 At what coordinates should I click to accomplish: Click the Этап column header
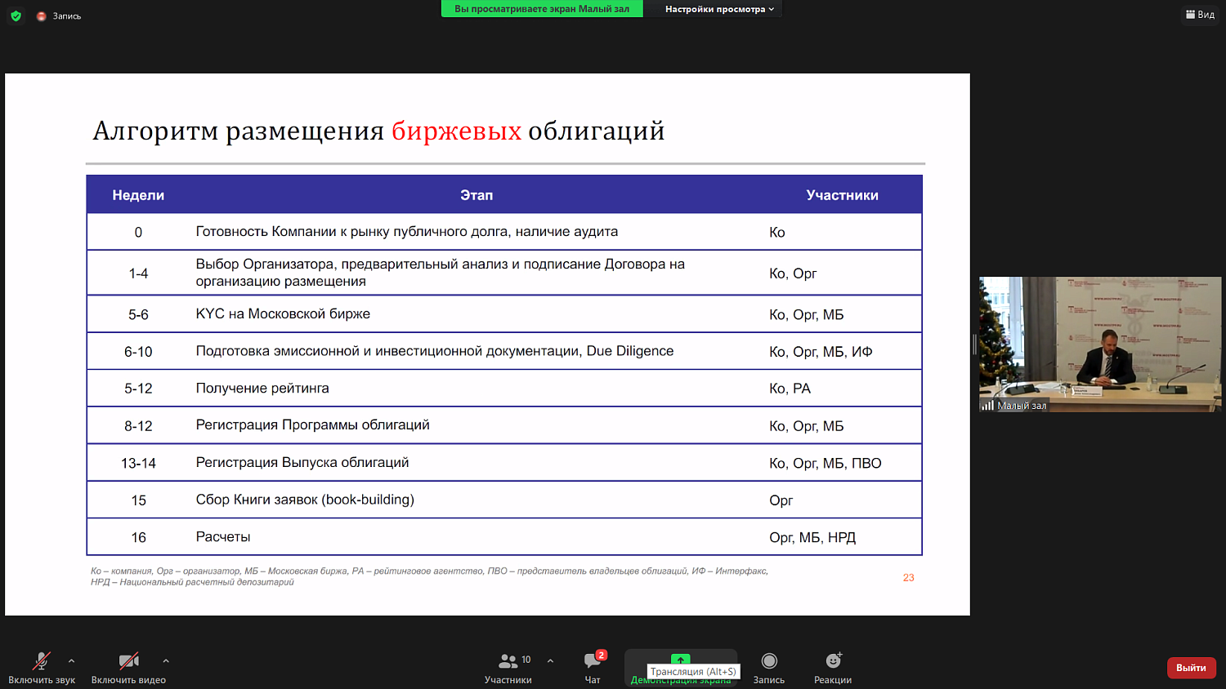pos(477,195)
